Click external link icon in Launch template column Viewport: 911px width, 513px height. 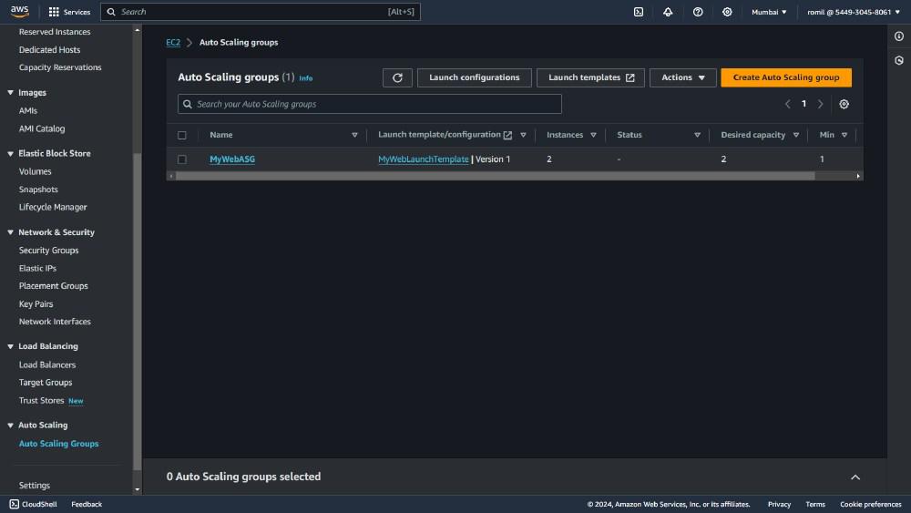[x=507, y=135]
